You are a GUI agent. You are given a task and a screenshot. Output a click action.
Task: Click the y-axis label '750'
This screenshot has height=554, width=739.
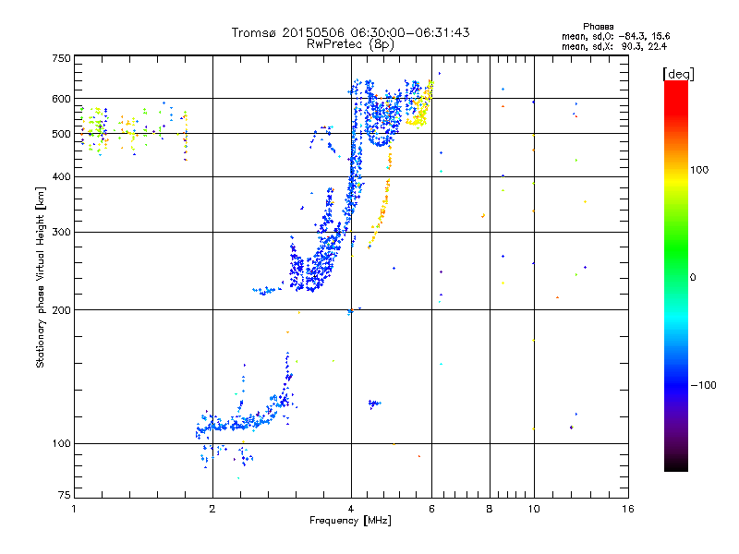[62, 59]
